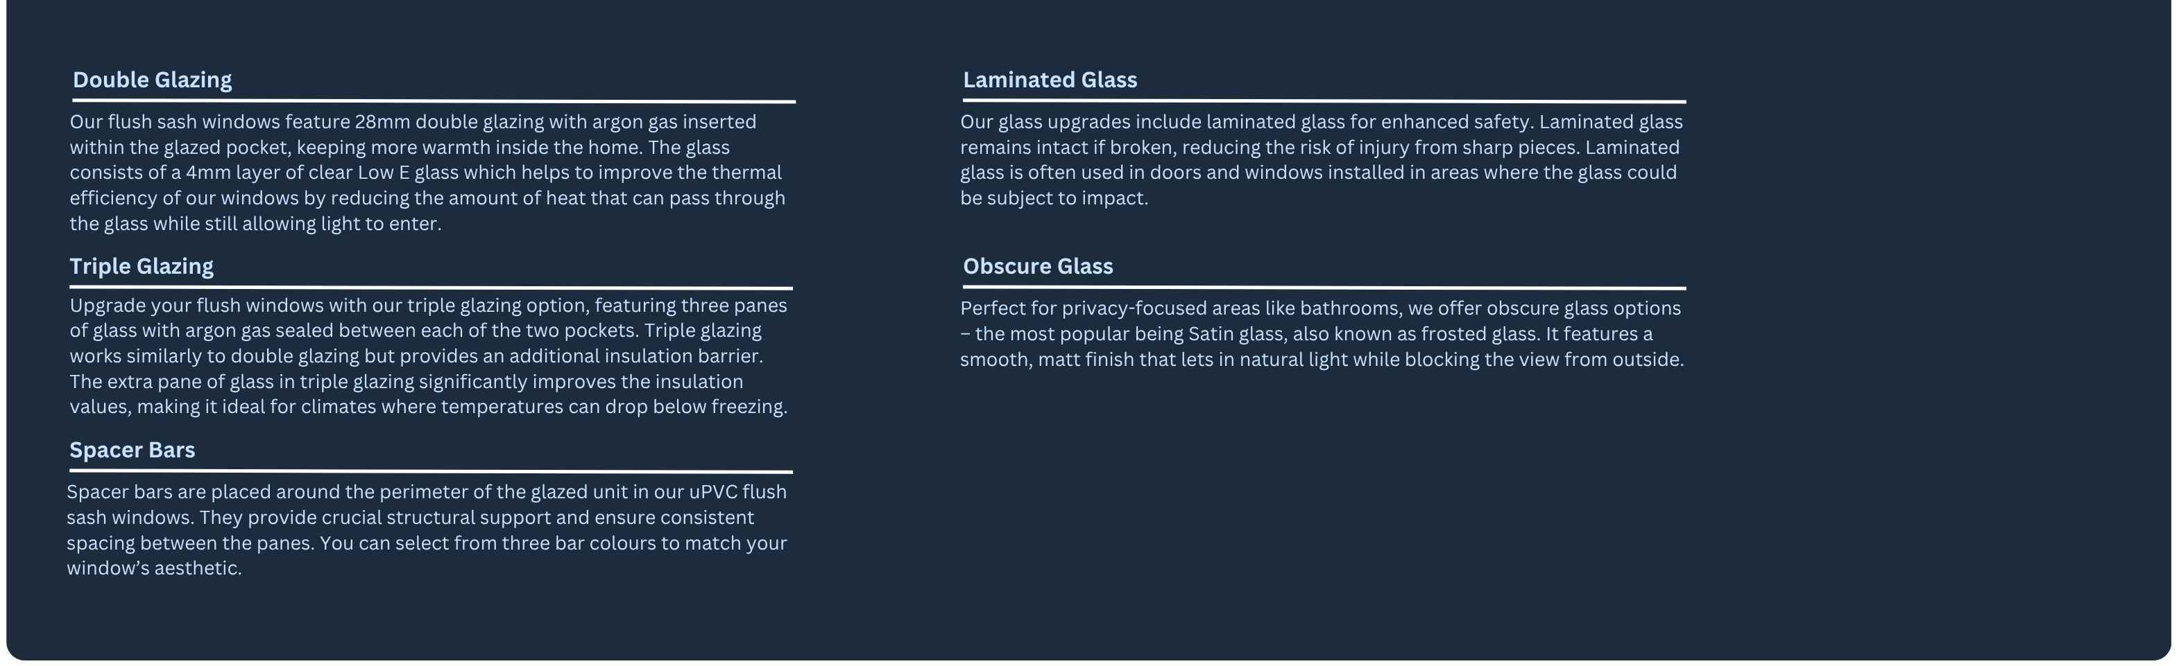Click the Spacer Bars heading
Viewport: 2179px width, 666px height.
pyautogui.click(x=132, y=450)
